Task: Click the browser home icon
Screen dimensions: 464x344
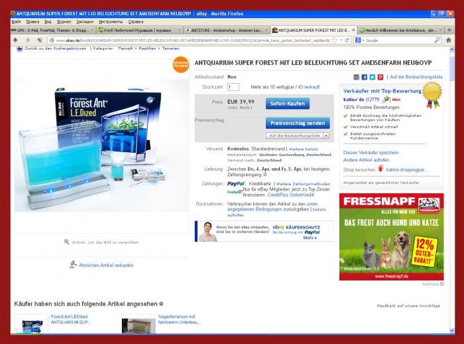Action: point(449,40)
